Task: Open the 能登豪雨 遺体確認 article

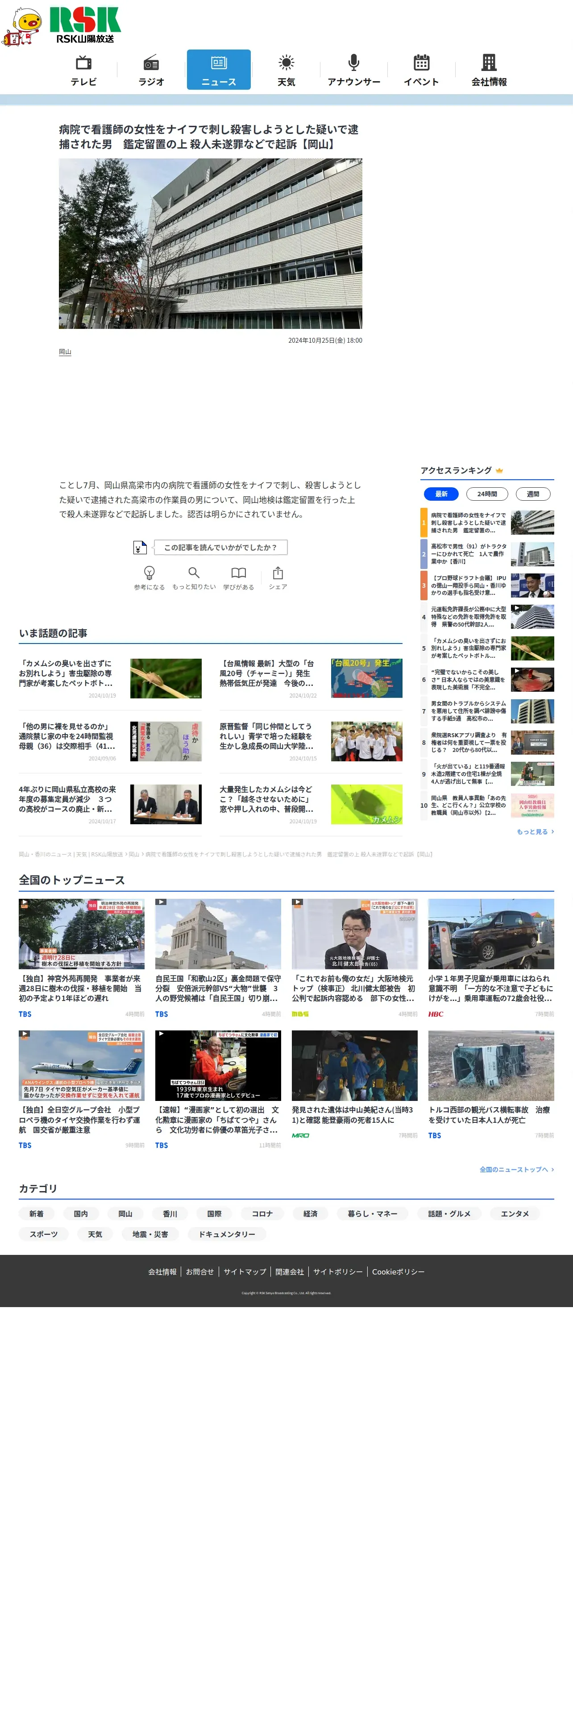Action: [x=354, y=1084]
